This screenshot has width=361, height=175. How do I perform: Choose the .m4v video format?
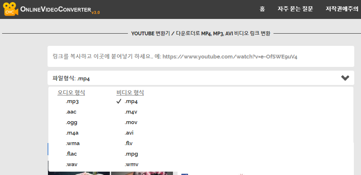pos(131,112)
